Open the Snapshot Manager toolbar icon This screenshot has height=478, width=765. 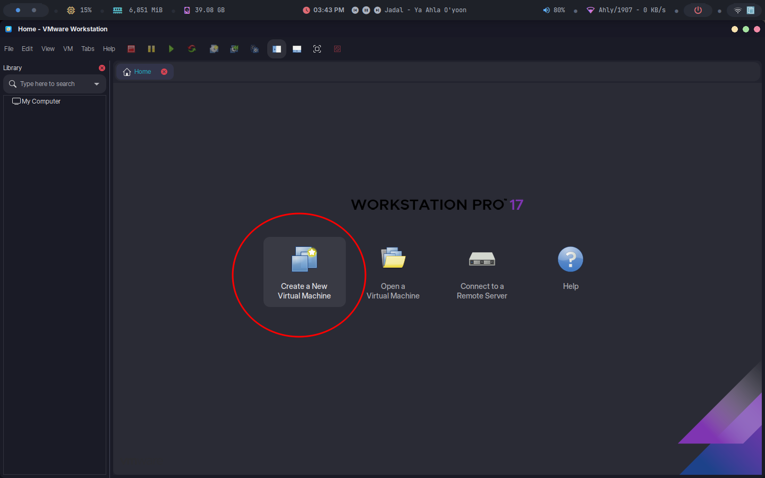254,49
